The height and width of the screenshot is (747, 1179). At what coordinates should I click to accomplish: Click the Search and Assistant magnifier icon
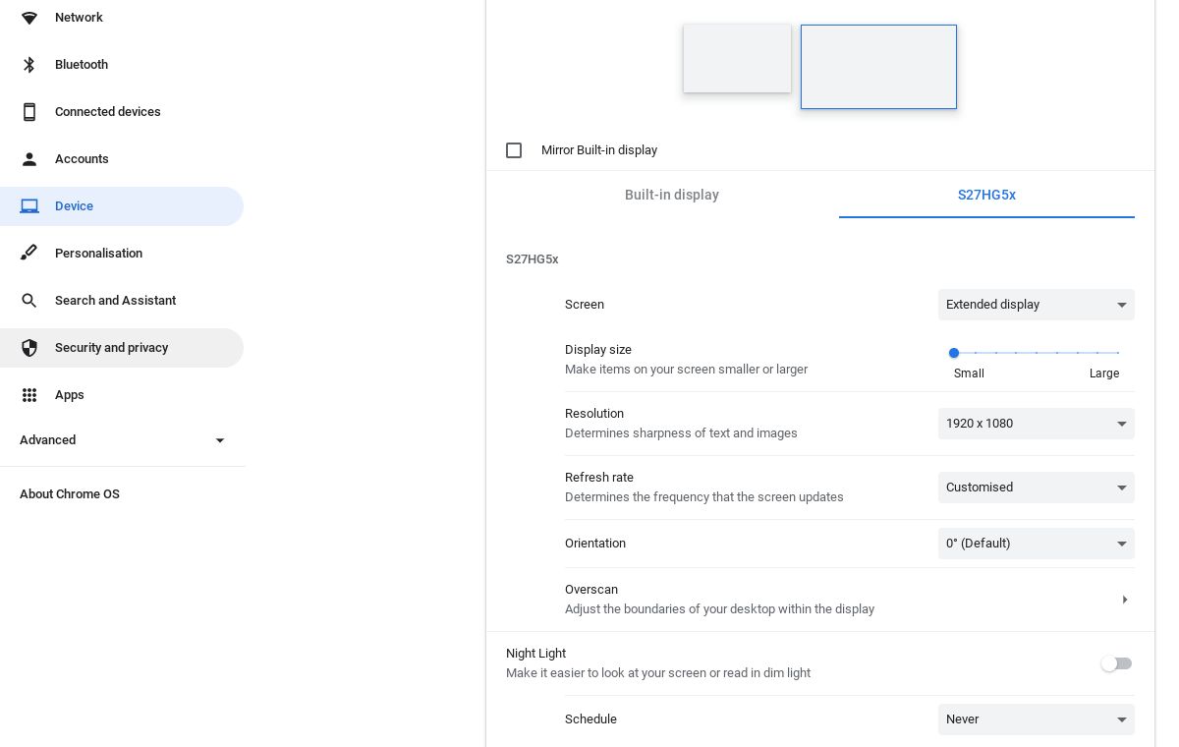coord(29,301)
